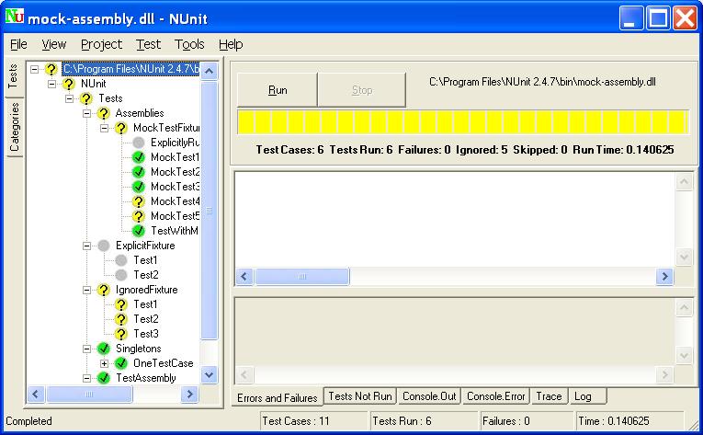Screen dimensions: 703x435
Task: Click yellow icon of Test1 under IgnoredFixture
Action: click(121, 304)
